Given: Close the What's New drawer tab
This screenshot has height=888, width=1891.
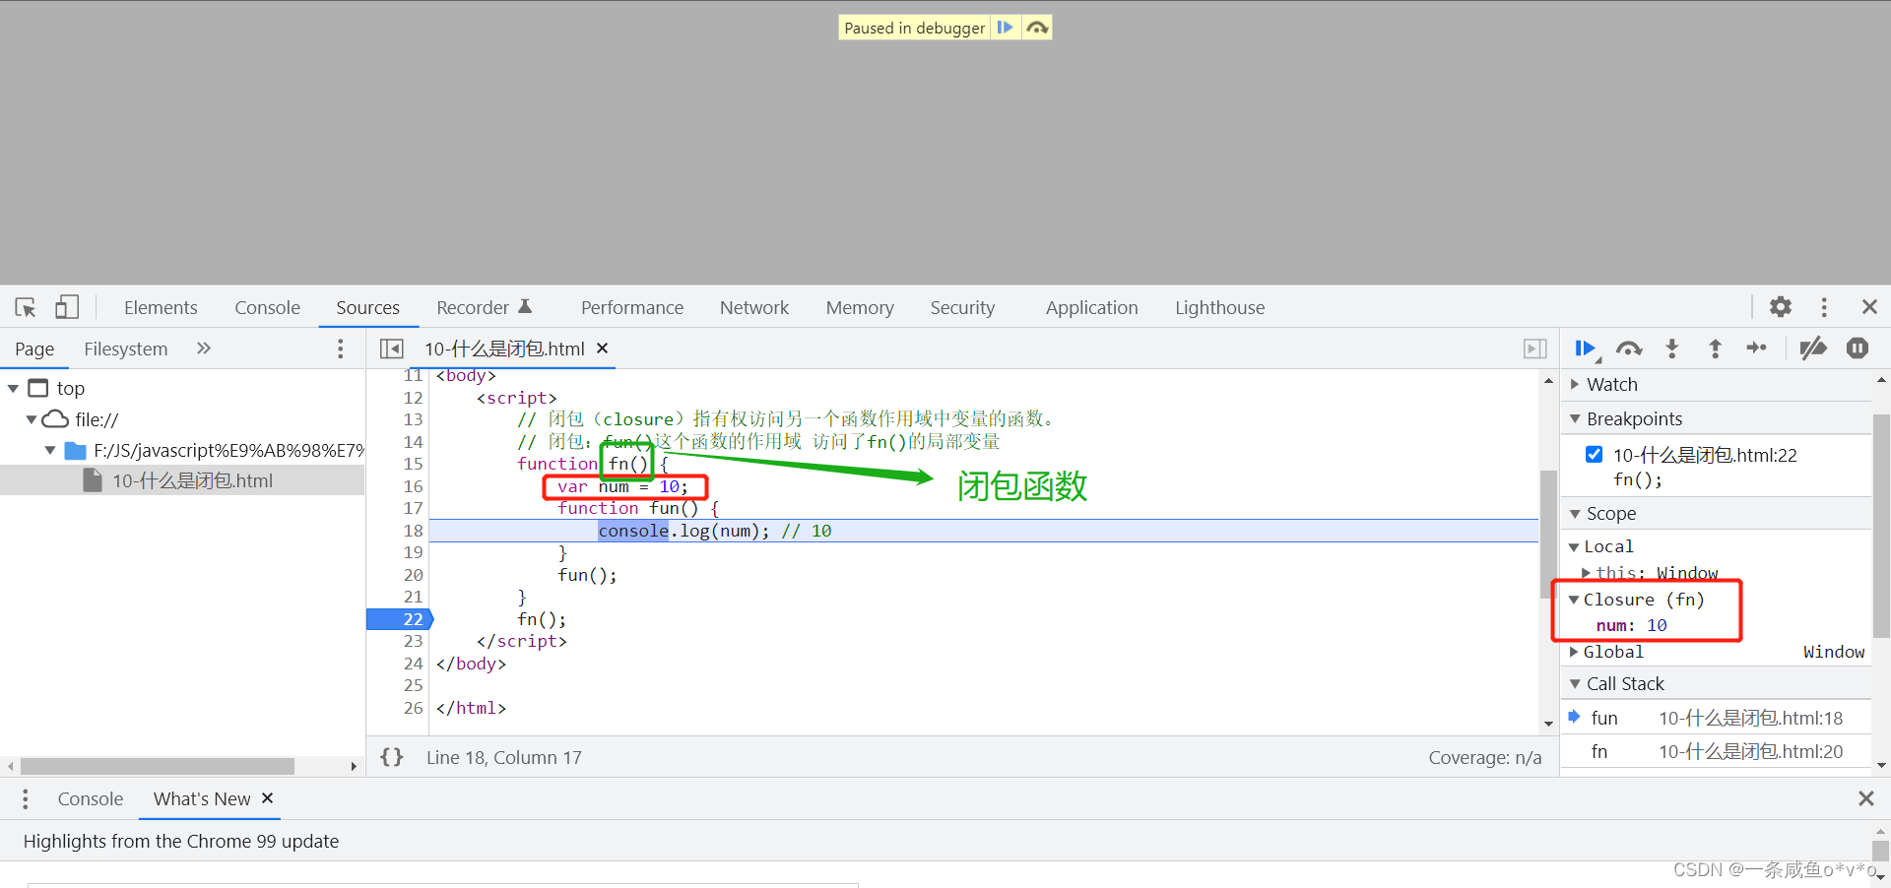Looking at the screenshot, I should click(x=267, y=798).
